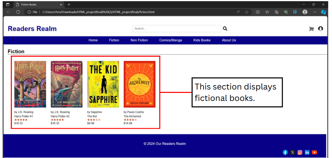
Task: Open Browser essentials heart icon
Action: pyautogui.click(x=286, y=12)
